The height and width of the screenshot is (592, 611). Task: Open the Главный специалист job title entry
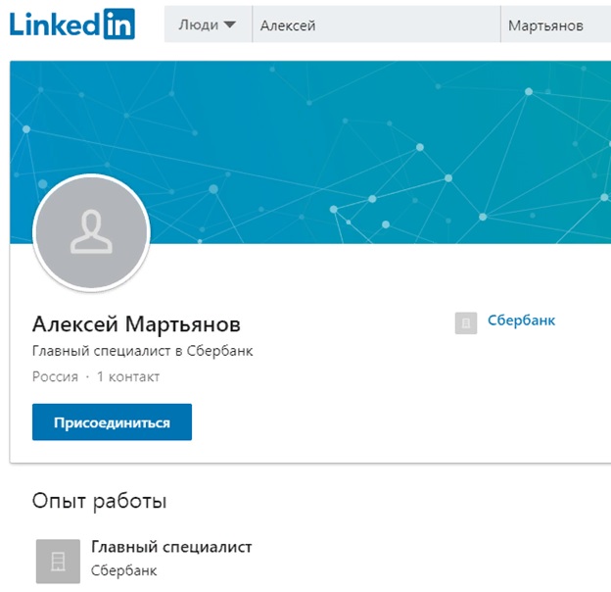pos(171,547)
